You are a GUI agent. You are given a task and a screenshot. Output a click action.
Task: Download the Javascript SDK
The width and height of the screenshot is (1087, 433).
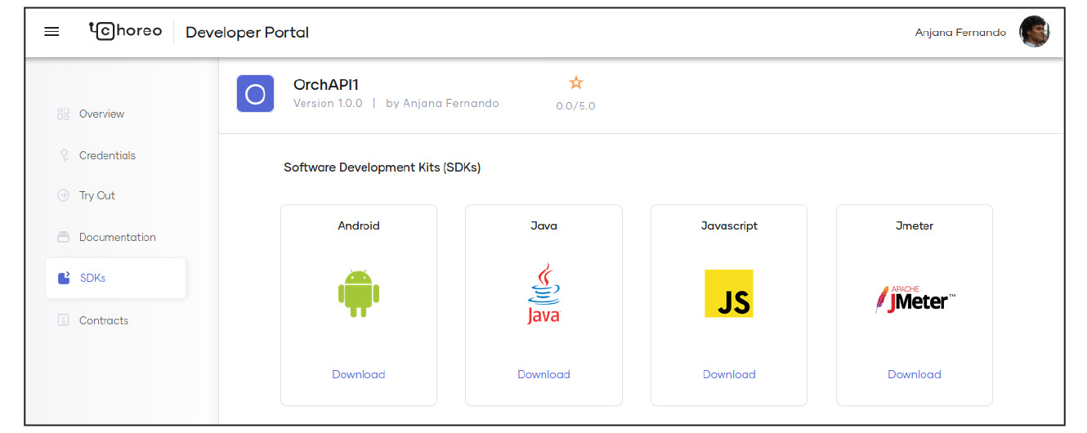tap(729, 374)
